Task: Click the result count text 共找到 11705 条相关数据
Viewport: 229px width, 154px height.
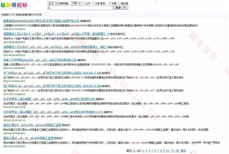Action: point(15,15)
